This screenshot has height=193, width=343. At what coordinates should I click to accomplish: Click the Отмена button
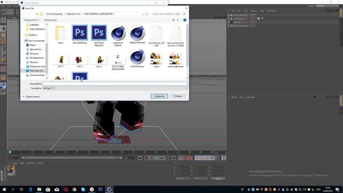pos(178,96)
